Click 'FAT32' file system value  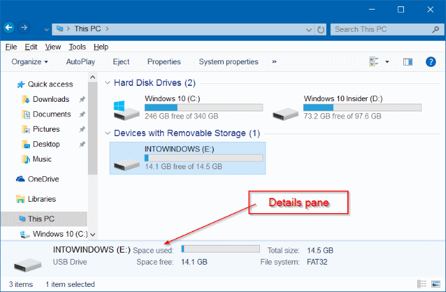pos(317,262)
